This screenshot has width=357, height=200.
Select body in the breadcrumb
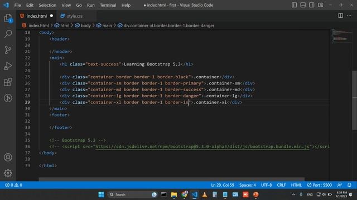85,26
